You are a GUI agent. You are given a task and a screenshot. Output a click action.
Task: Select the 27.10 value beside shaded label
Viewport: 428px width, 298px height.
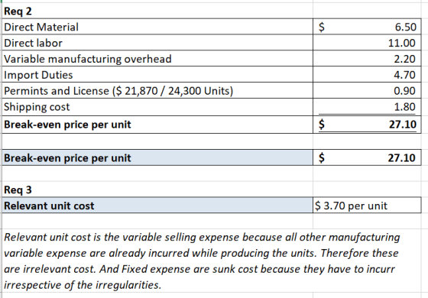click(367, 157)
